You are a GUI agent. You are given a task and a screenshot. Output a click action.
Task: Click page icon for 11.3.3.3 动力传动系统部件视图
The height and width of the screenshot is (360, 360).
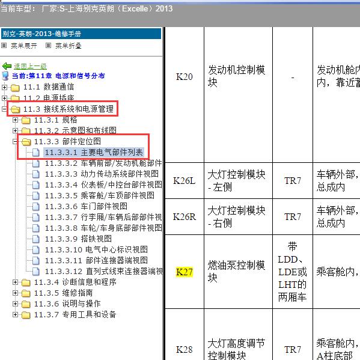point(36,174)
